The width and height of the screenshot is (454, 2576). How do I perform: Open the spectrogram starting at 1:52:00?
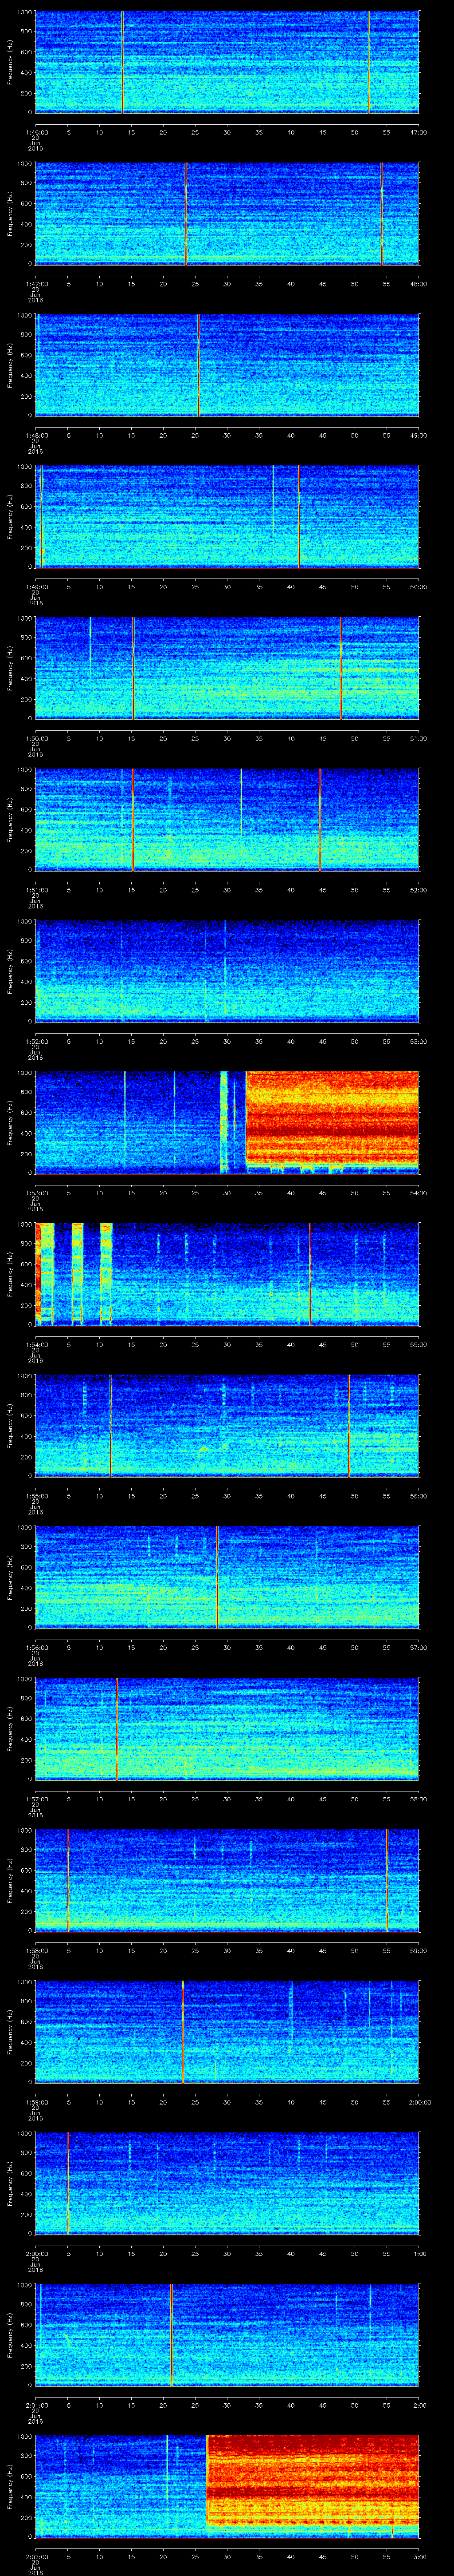227,971
